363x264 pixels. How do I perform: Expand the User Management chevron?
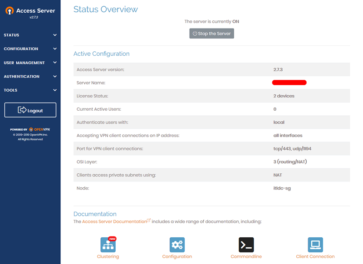55,63
